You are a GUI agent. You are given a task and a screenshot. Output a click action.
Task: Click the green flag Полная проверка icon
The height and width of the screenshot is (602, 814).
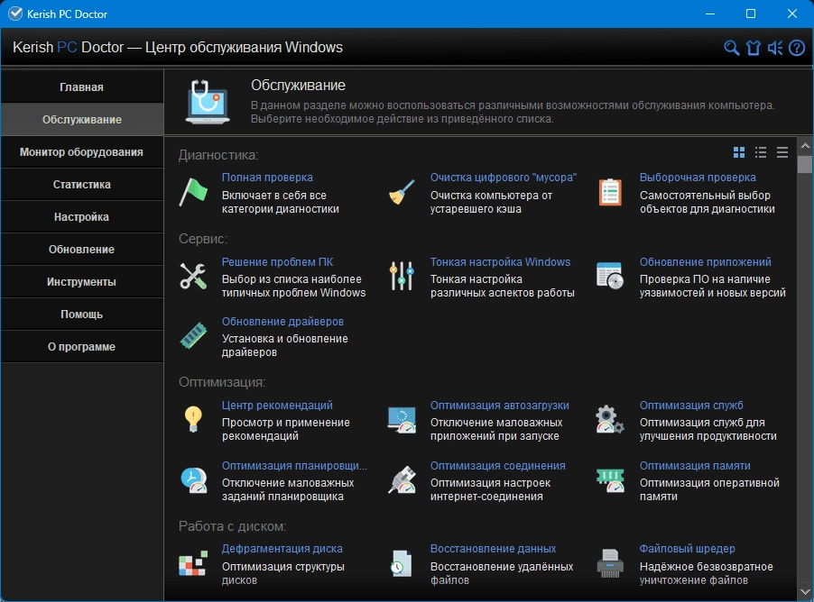coord(193,192)
